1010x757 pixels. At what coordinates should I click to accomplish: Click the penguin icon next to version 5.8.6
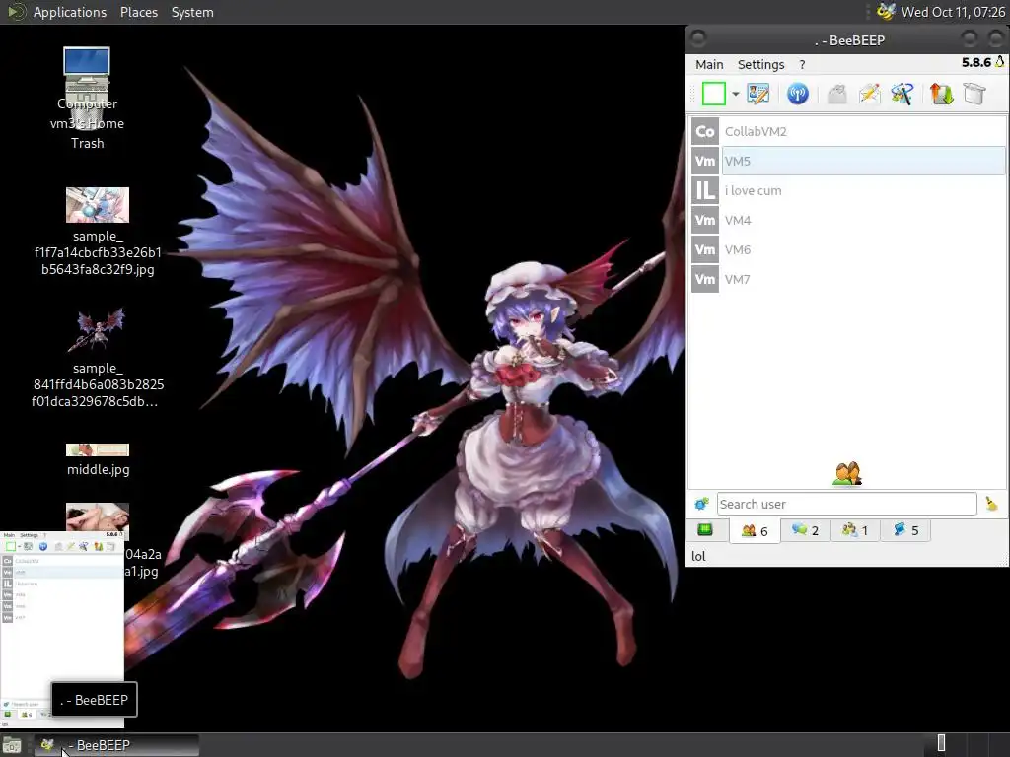(x=1000, y=62)
